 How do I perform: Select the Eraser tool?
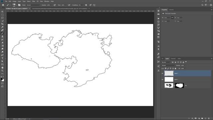point(2,43)
